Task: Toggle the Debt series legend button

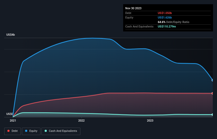Action: tap(12, 131)
